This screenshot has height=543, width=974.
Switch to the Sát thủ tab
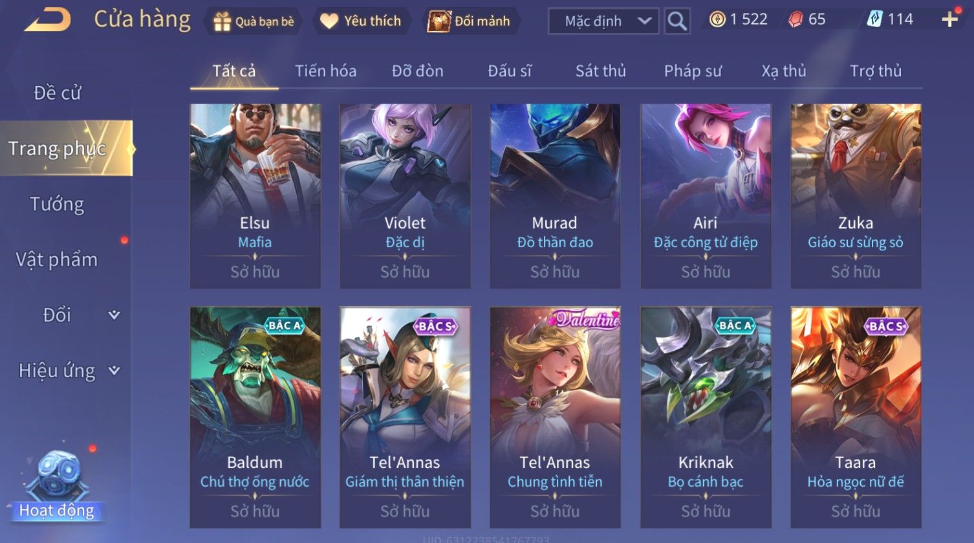pyautogui.click(x=601, y=71)
